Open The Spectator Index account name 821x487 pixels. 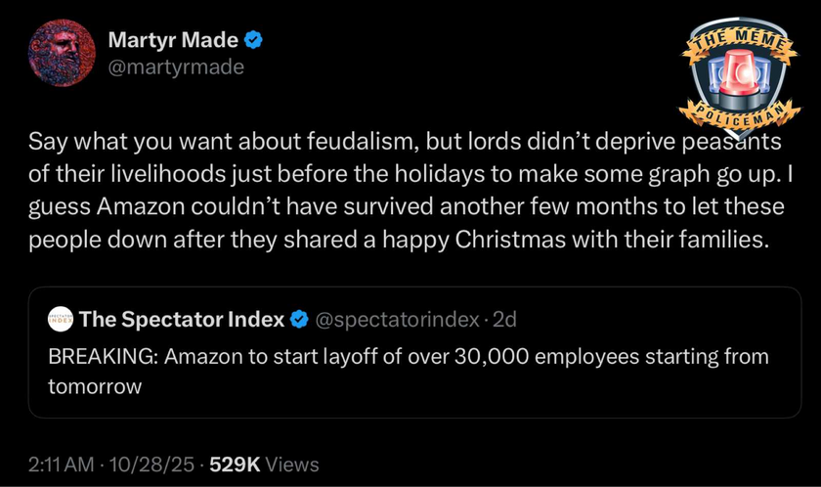(x=182, y=320)
